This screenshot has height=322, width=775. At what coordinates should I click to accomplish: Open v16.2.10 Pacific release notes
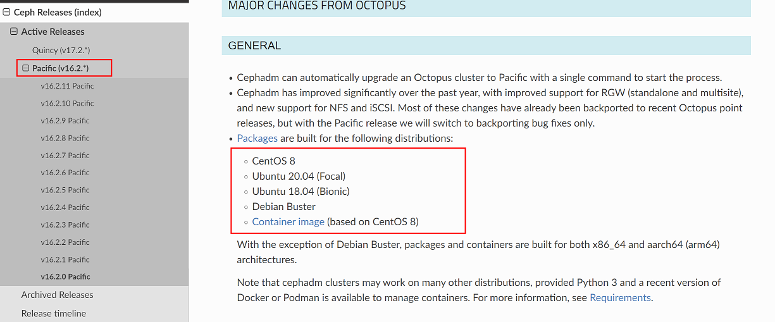pos(67,103)
